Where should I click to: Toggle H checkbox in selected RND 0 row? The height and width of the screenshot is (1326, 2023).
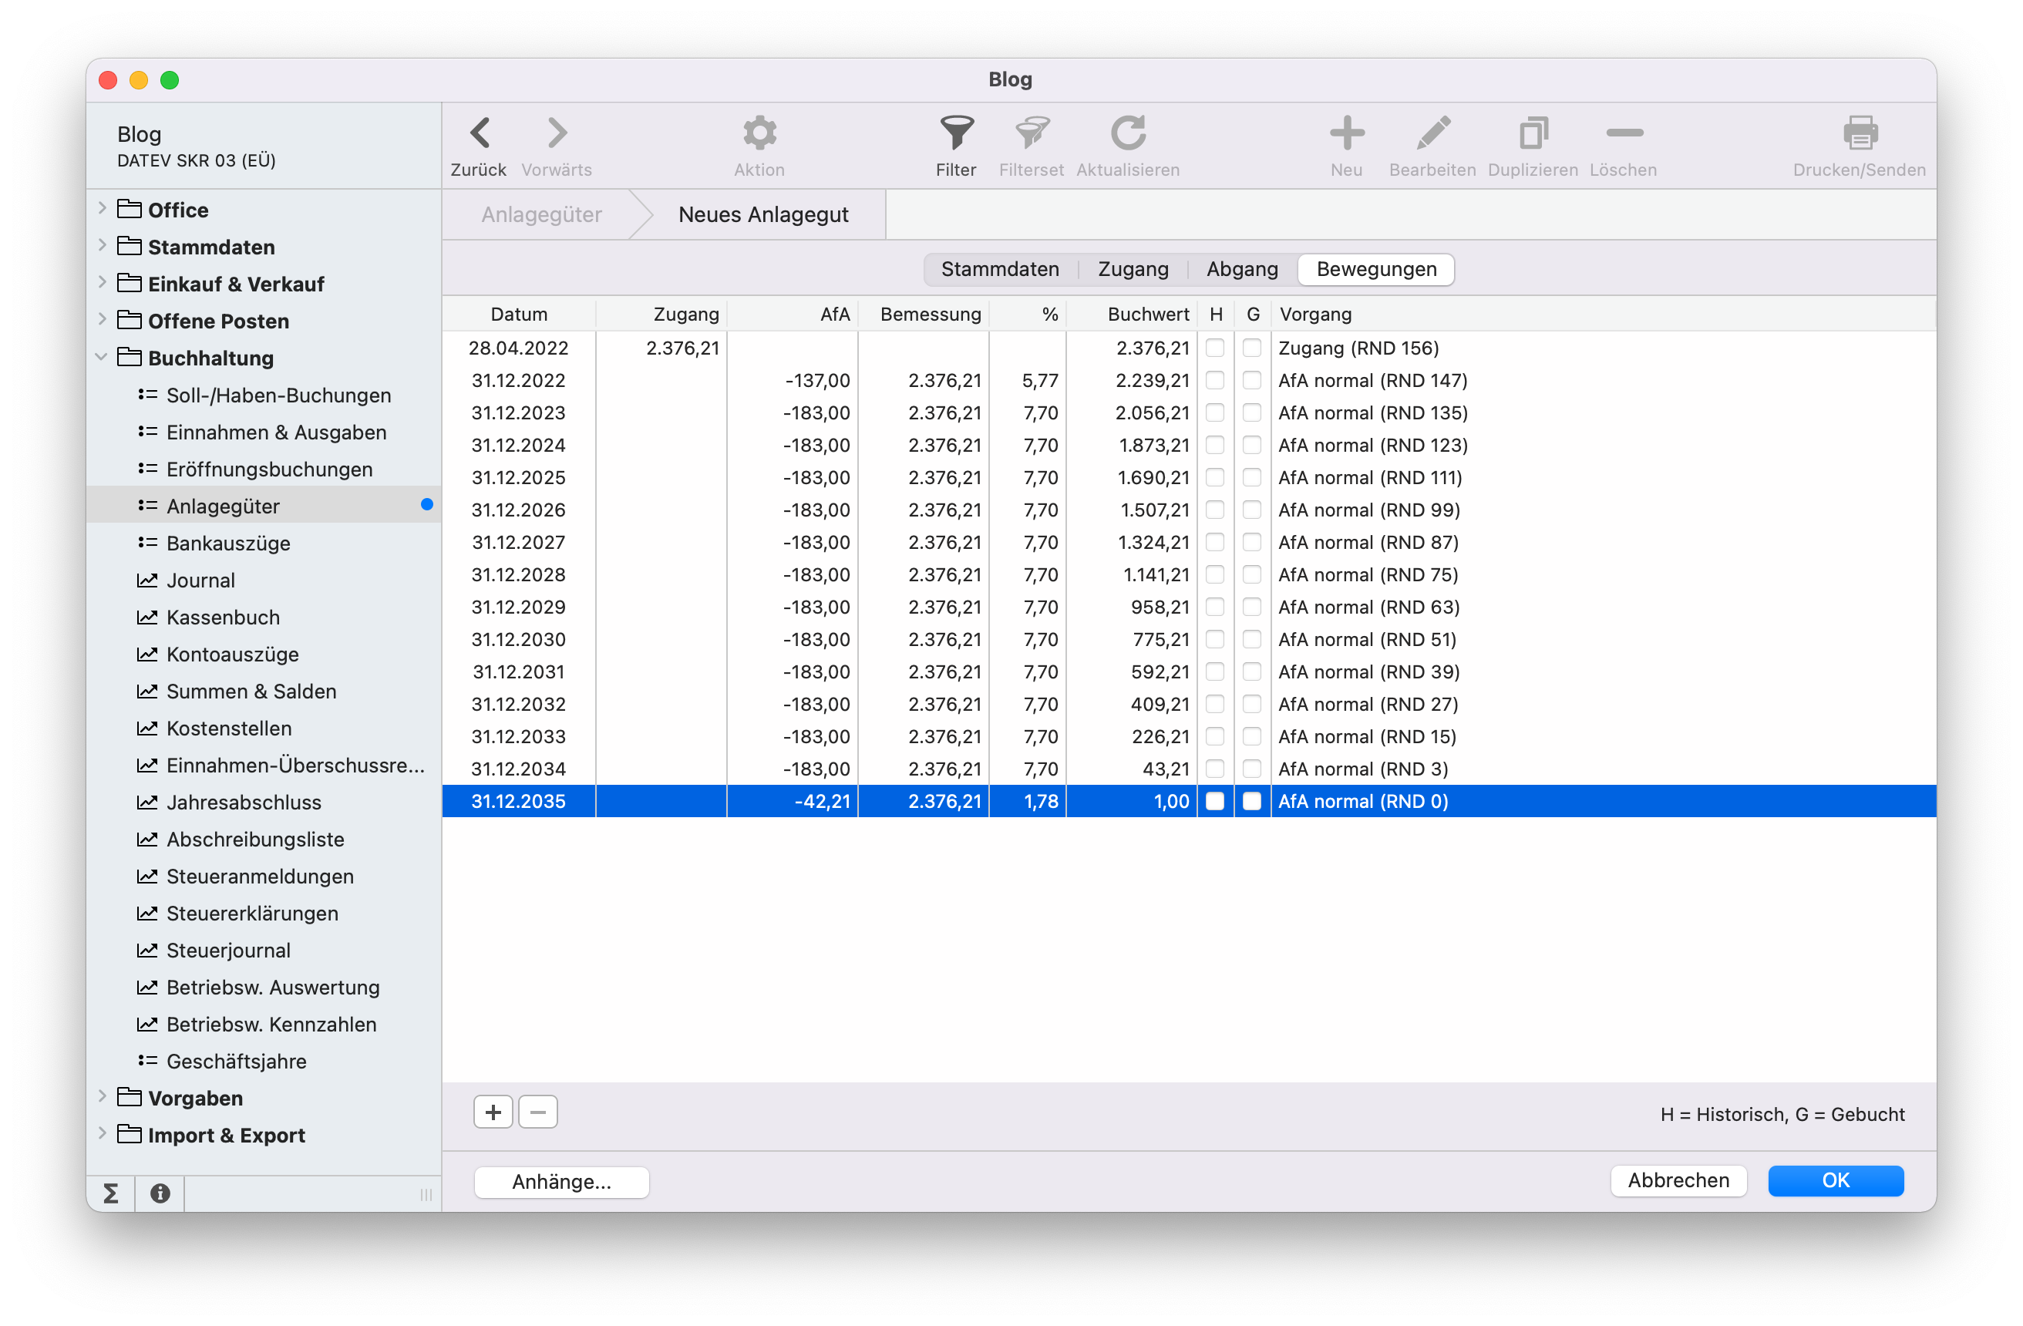click(x=1215, y=802)
